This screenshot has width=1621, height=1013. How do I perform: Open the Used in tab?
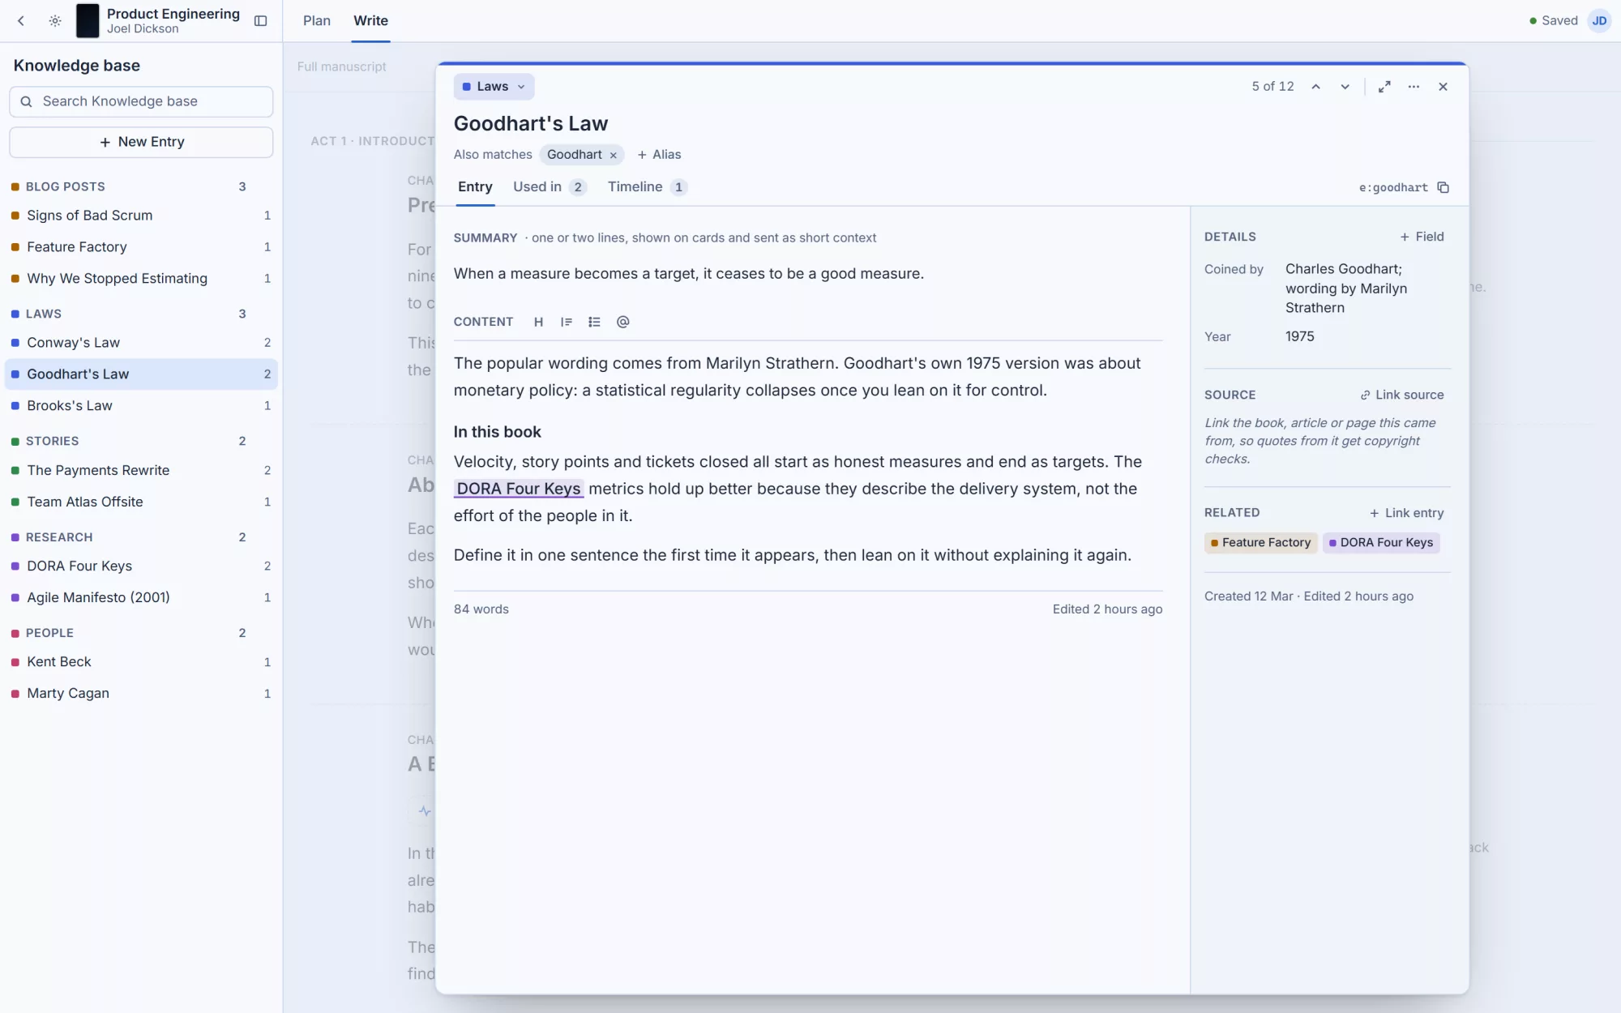point(550,187)
